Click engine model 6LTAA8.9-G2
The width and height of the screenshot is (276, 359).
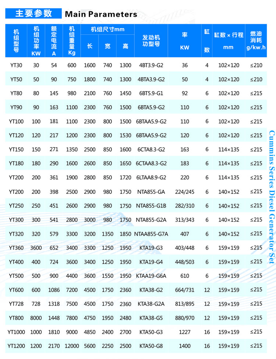point(151,177)
